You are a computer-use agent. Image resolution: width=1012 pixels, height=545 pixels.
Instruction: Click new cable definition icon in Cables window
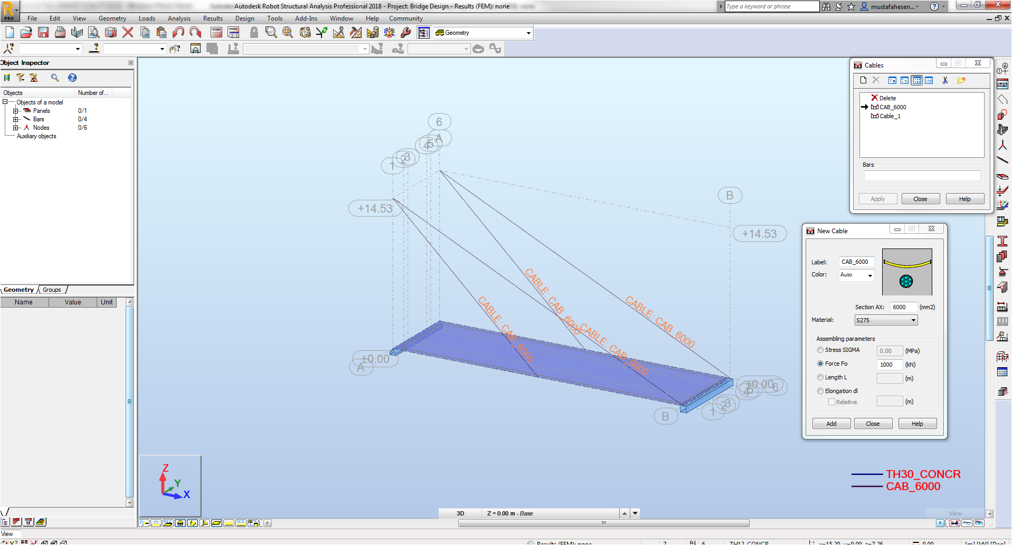pyautogui.click(x=863, y=80)
